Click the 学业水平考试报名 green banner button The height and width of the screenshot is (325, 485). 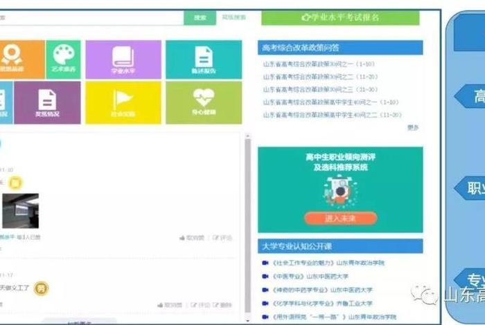tap(340, 17)
